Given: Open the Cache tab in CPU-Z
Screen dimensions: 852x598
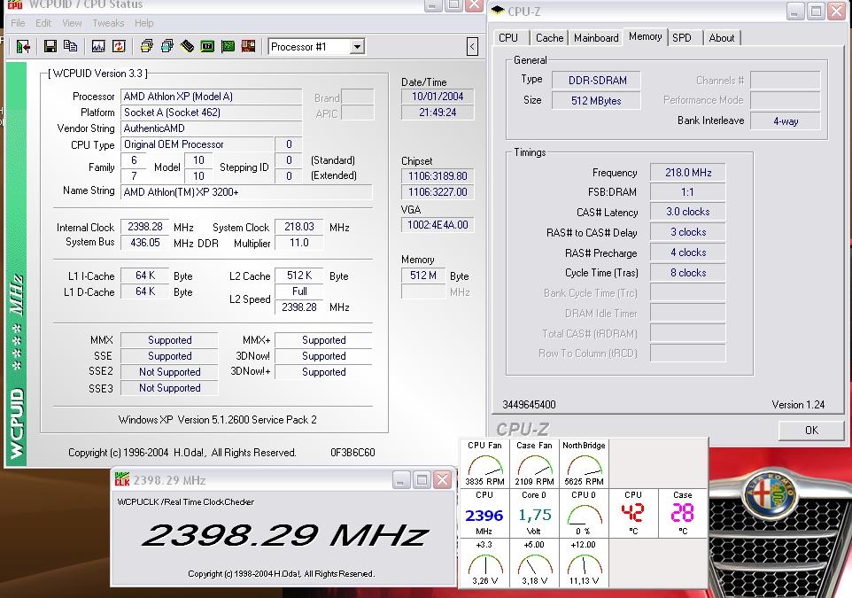Looking at the screenshot, I should 549,38.
